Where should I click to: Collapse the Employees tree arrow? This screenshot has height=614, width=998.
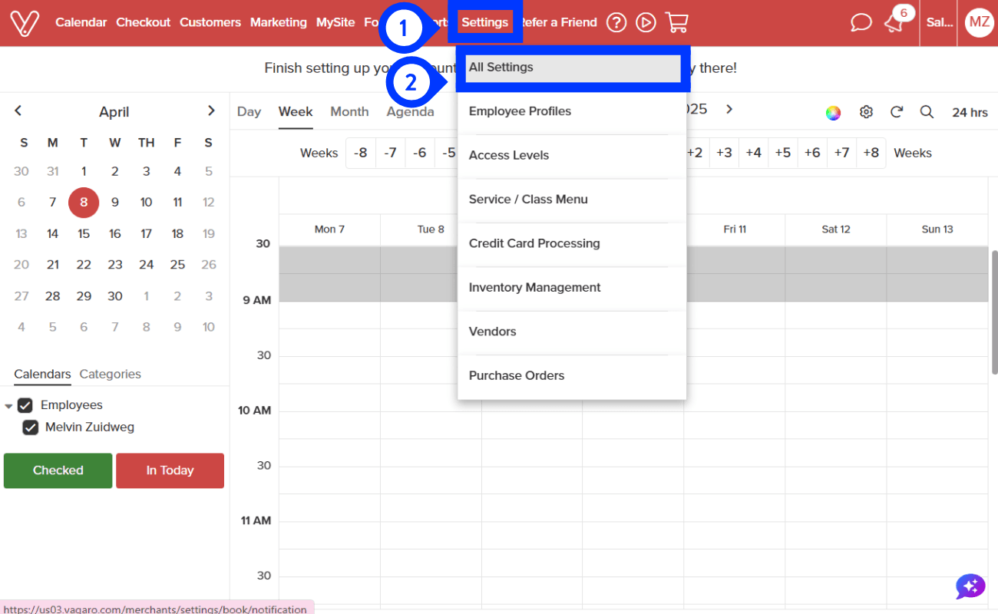click(x=9, y=406)
